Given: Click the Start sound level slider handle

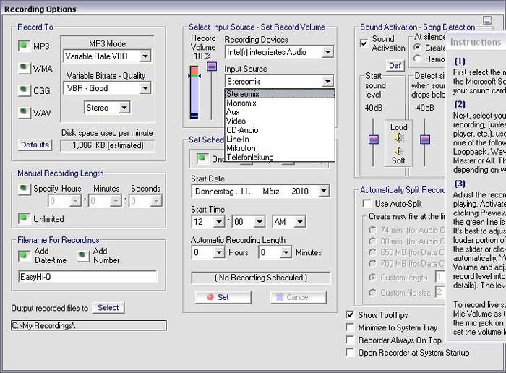Looking at the screenshot, I should click(374, 140).
